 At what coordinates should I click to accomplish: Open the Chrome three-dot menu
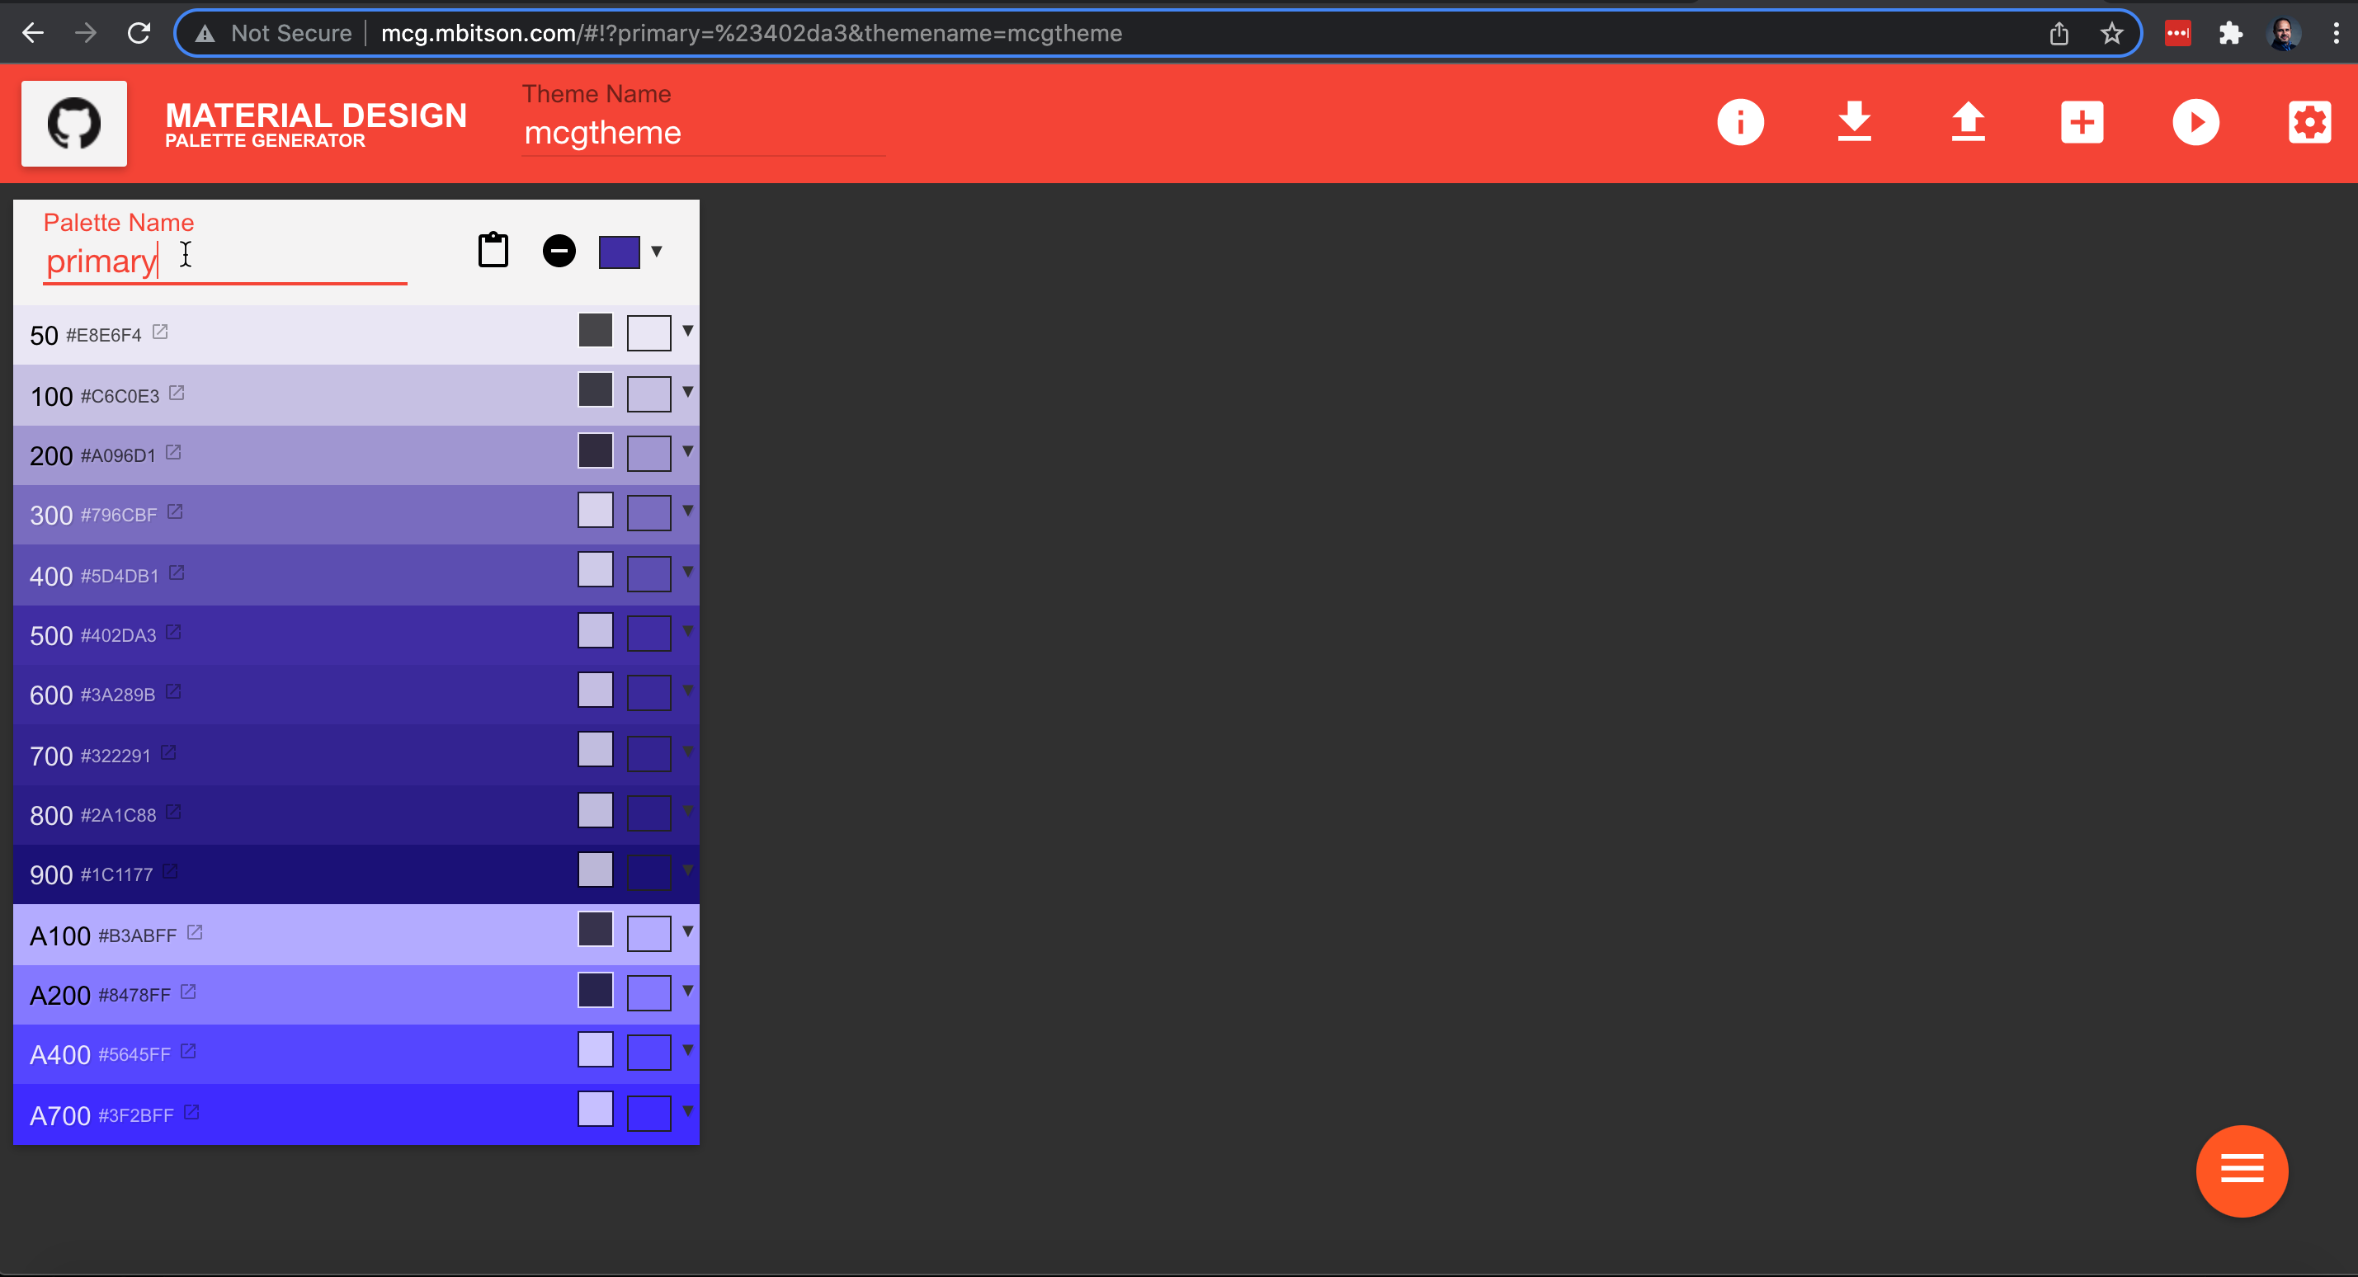(2336, 34)
